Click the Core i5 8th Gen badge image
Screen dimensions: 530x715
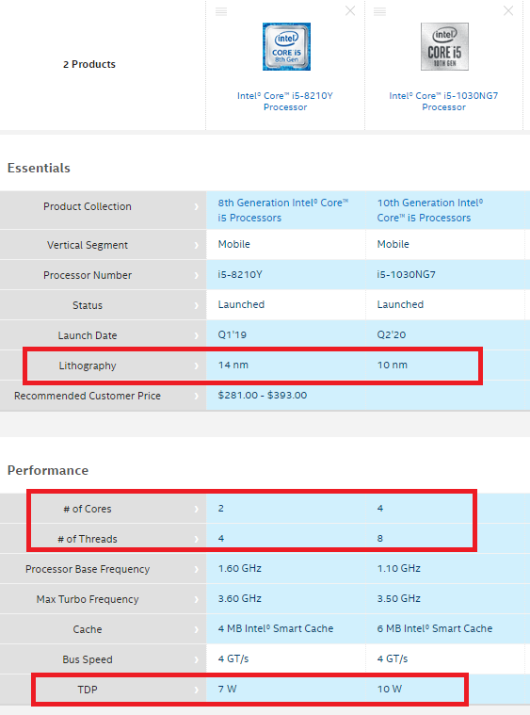(286, 46)
